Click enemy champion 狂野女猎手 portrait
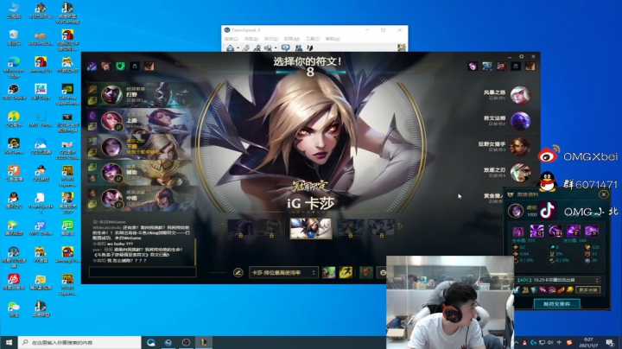This screenshot has height=349, width=622. (520, 147)
